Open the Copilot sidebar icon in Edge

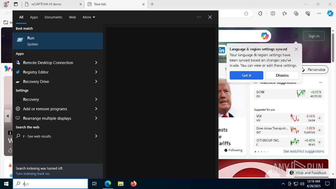pyautogui.click(x=330, y=14)
